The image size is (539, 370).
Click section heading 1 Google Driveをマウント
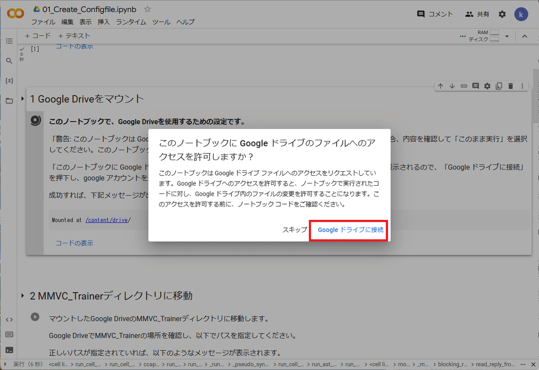(87, 99)
